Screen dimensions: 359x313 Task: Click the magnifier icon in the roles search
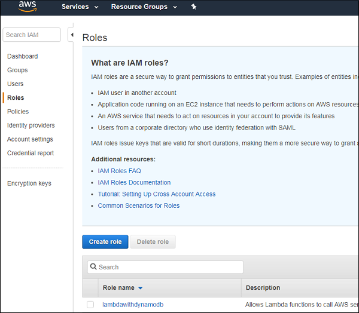point(93,267)
